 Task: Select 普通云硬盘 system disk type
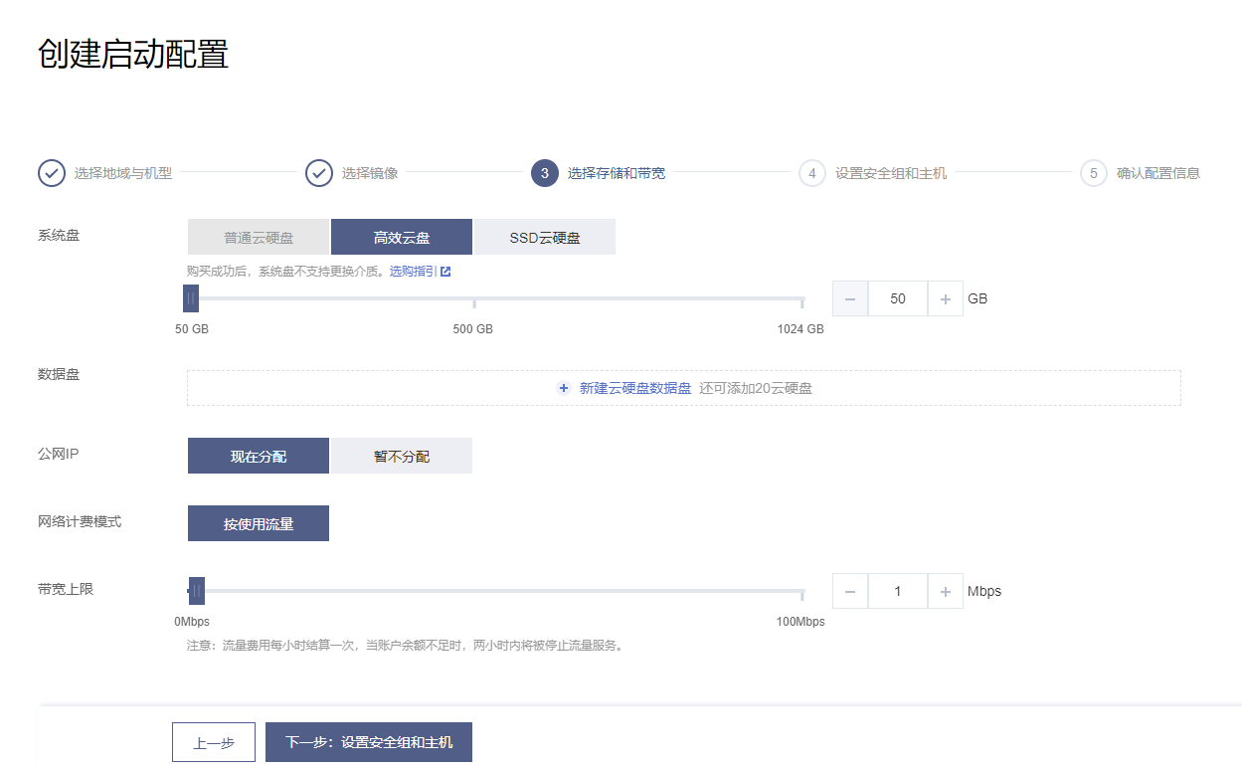tap(259, 238)
